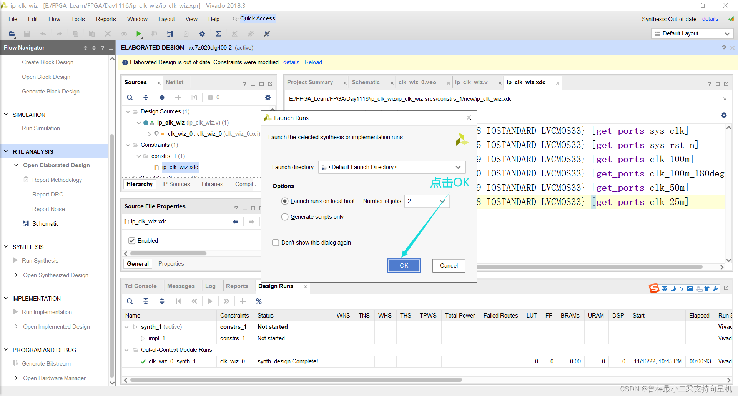Open the Default Layout dropdown
Viewport: 738px width, 396px height.
coord(692,33)
